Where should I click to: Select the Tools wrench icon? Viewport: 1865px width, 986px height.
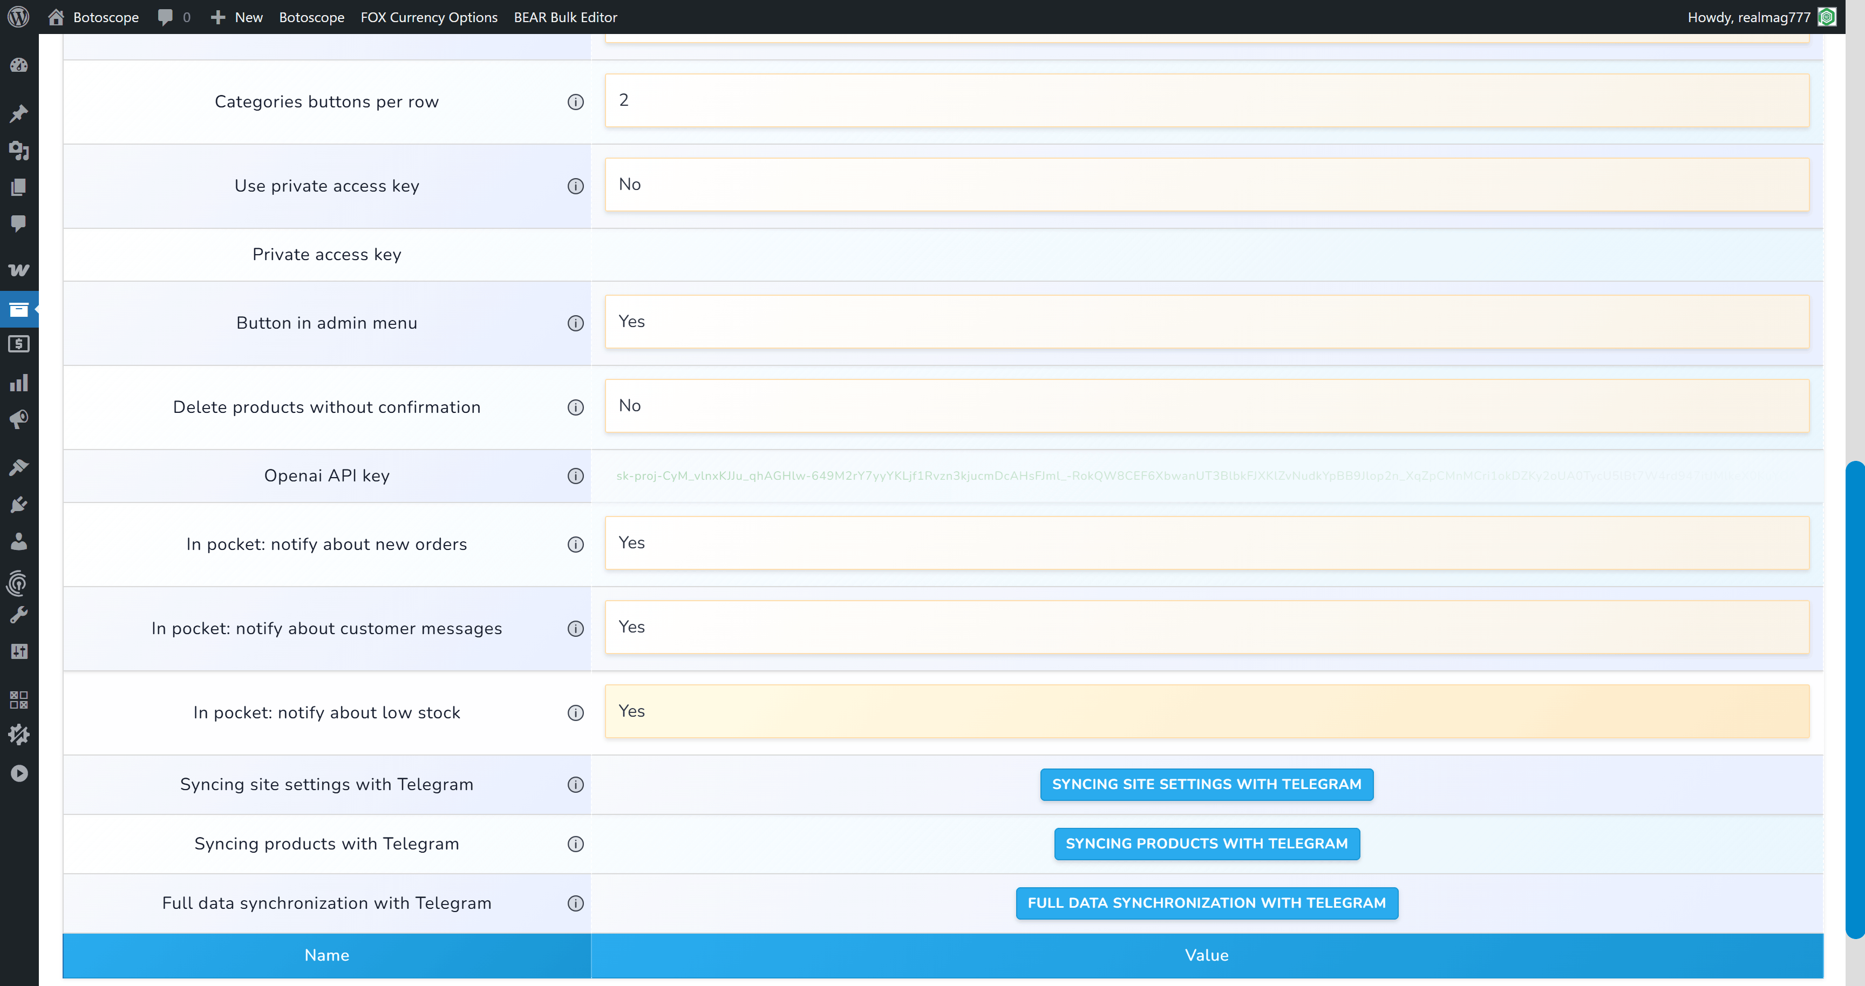[19, 615]
